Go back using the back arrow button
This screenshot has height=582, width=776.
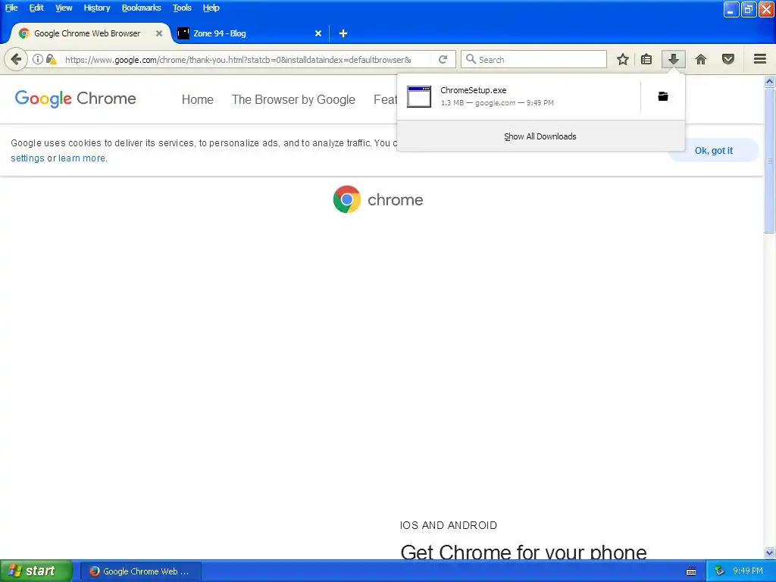pos(16,59)
